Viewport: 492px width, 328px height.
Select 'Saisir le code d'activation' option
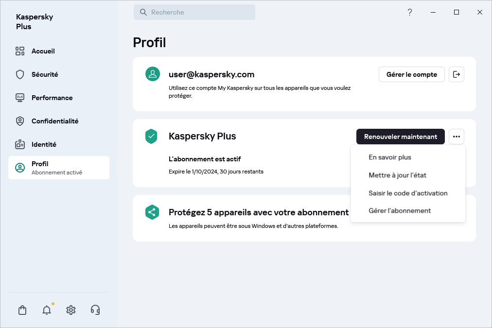(408, 193)
